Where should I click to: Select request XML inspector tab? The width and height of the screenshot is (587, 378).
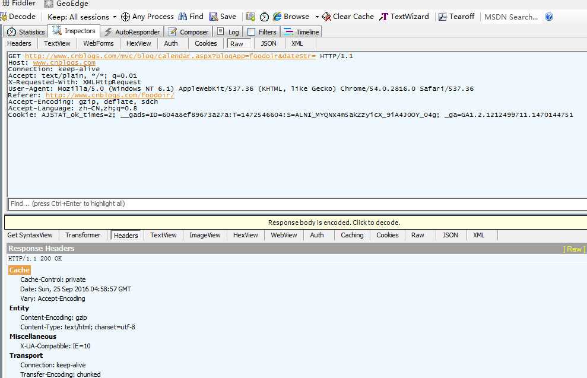click(297, 43)
